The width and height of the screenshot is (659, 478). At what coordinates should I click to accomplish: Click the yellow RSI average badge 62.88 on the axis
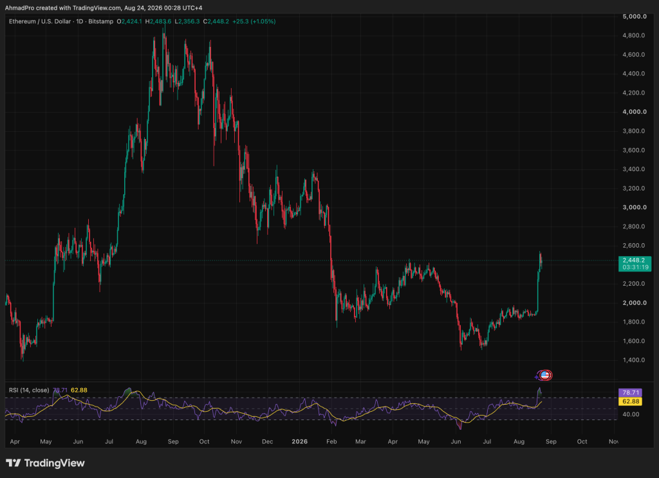click(631, 401)
